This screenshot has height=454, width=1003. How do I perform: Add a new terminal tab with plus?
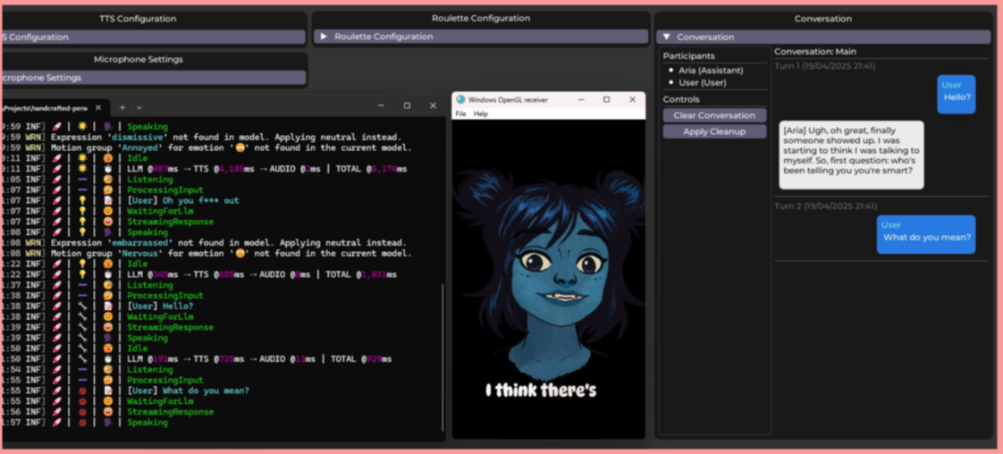click(x=122, y=107)
